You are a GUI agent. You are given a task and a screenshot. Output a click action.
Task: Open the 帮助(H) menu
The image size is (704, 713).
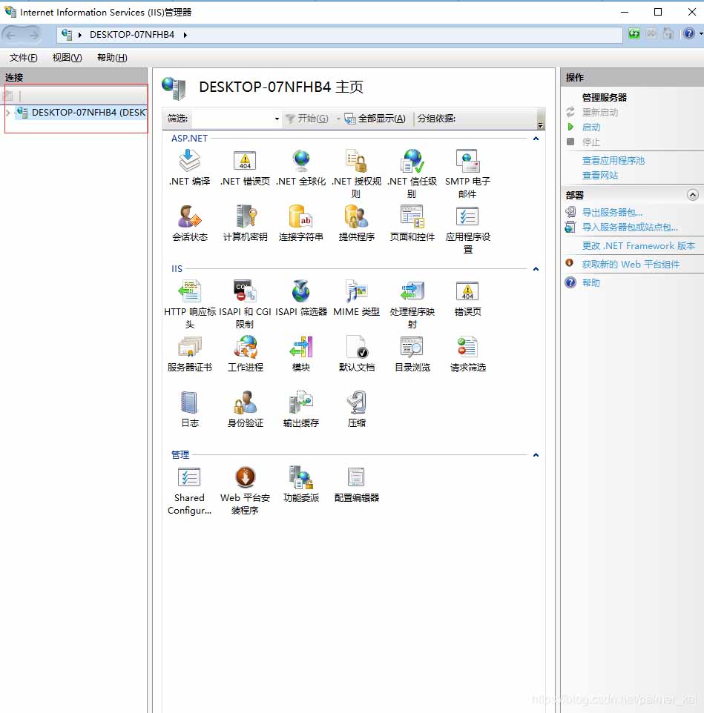pyautogui.click(x=112, y=58)
